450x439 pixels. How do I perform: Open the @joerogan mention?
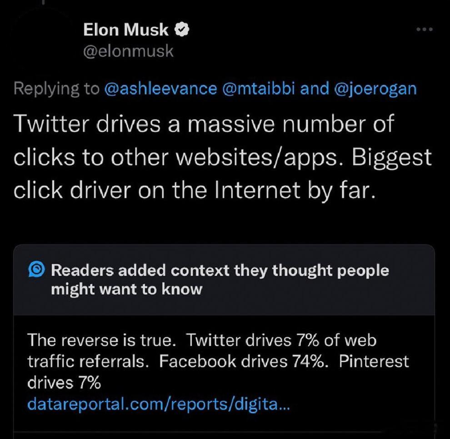(375, 89)
